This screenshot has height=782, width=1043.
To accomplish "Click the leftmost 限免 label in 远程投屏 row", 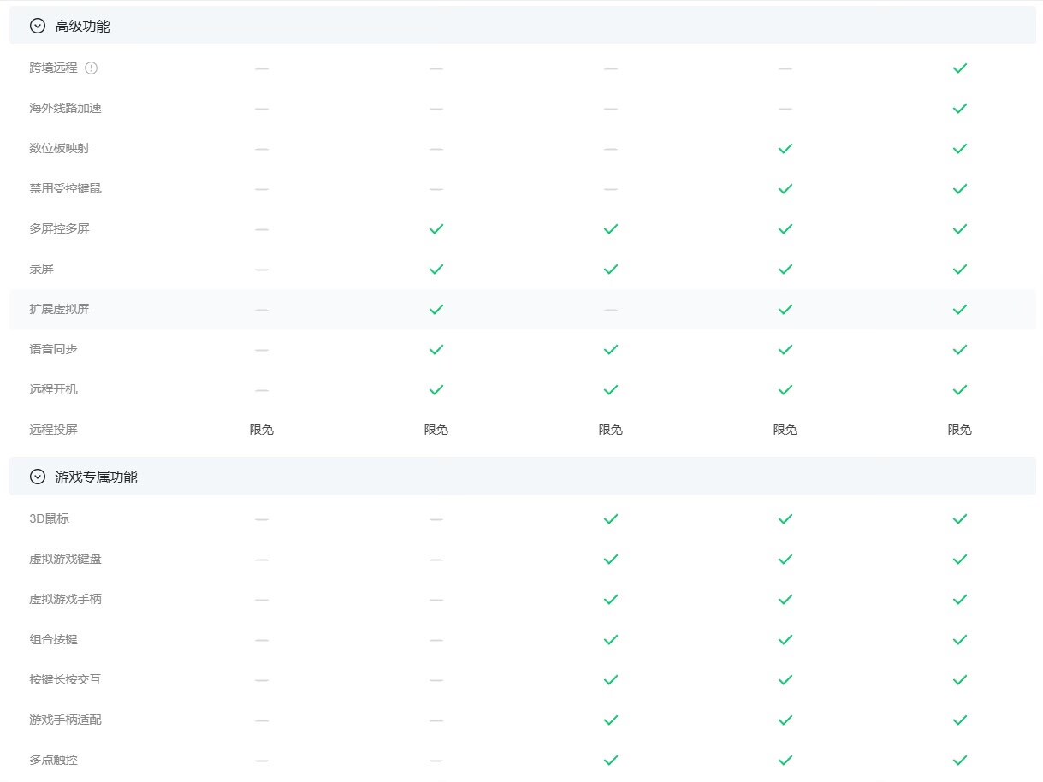I will [x=262, y=430].
